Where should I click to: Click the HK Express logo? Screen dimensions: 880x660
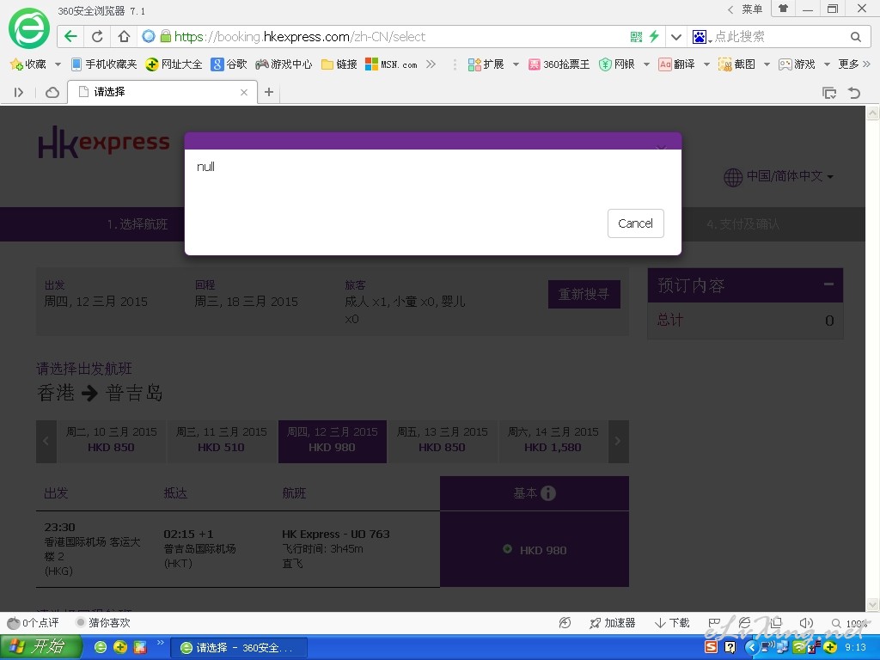[x=104, y=142]
